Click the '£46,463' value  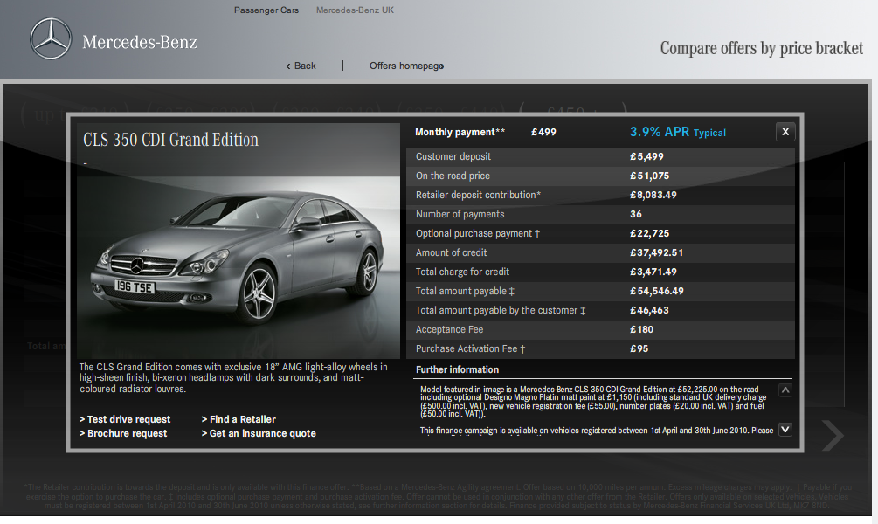click(649, 310)
